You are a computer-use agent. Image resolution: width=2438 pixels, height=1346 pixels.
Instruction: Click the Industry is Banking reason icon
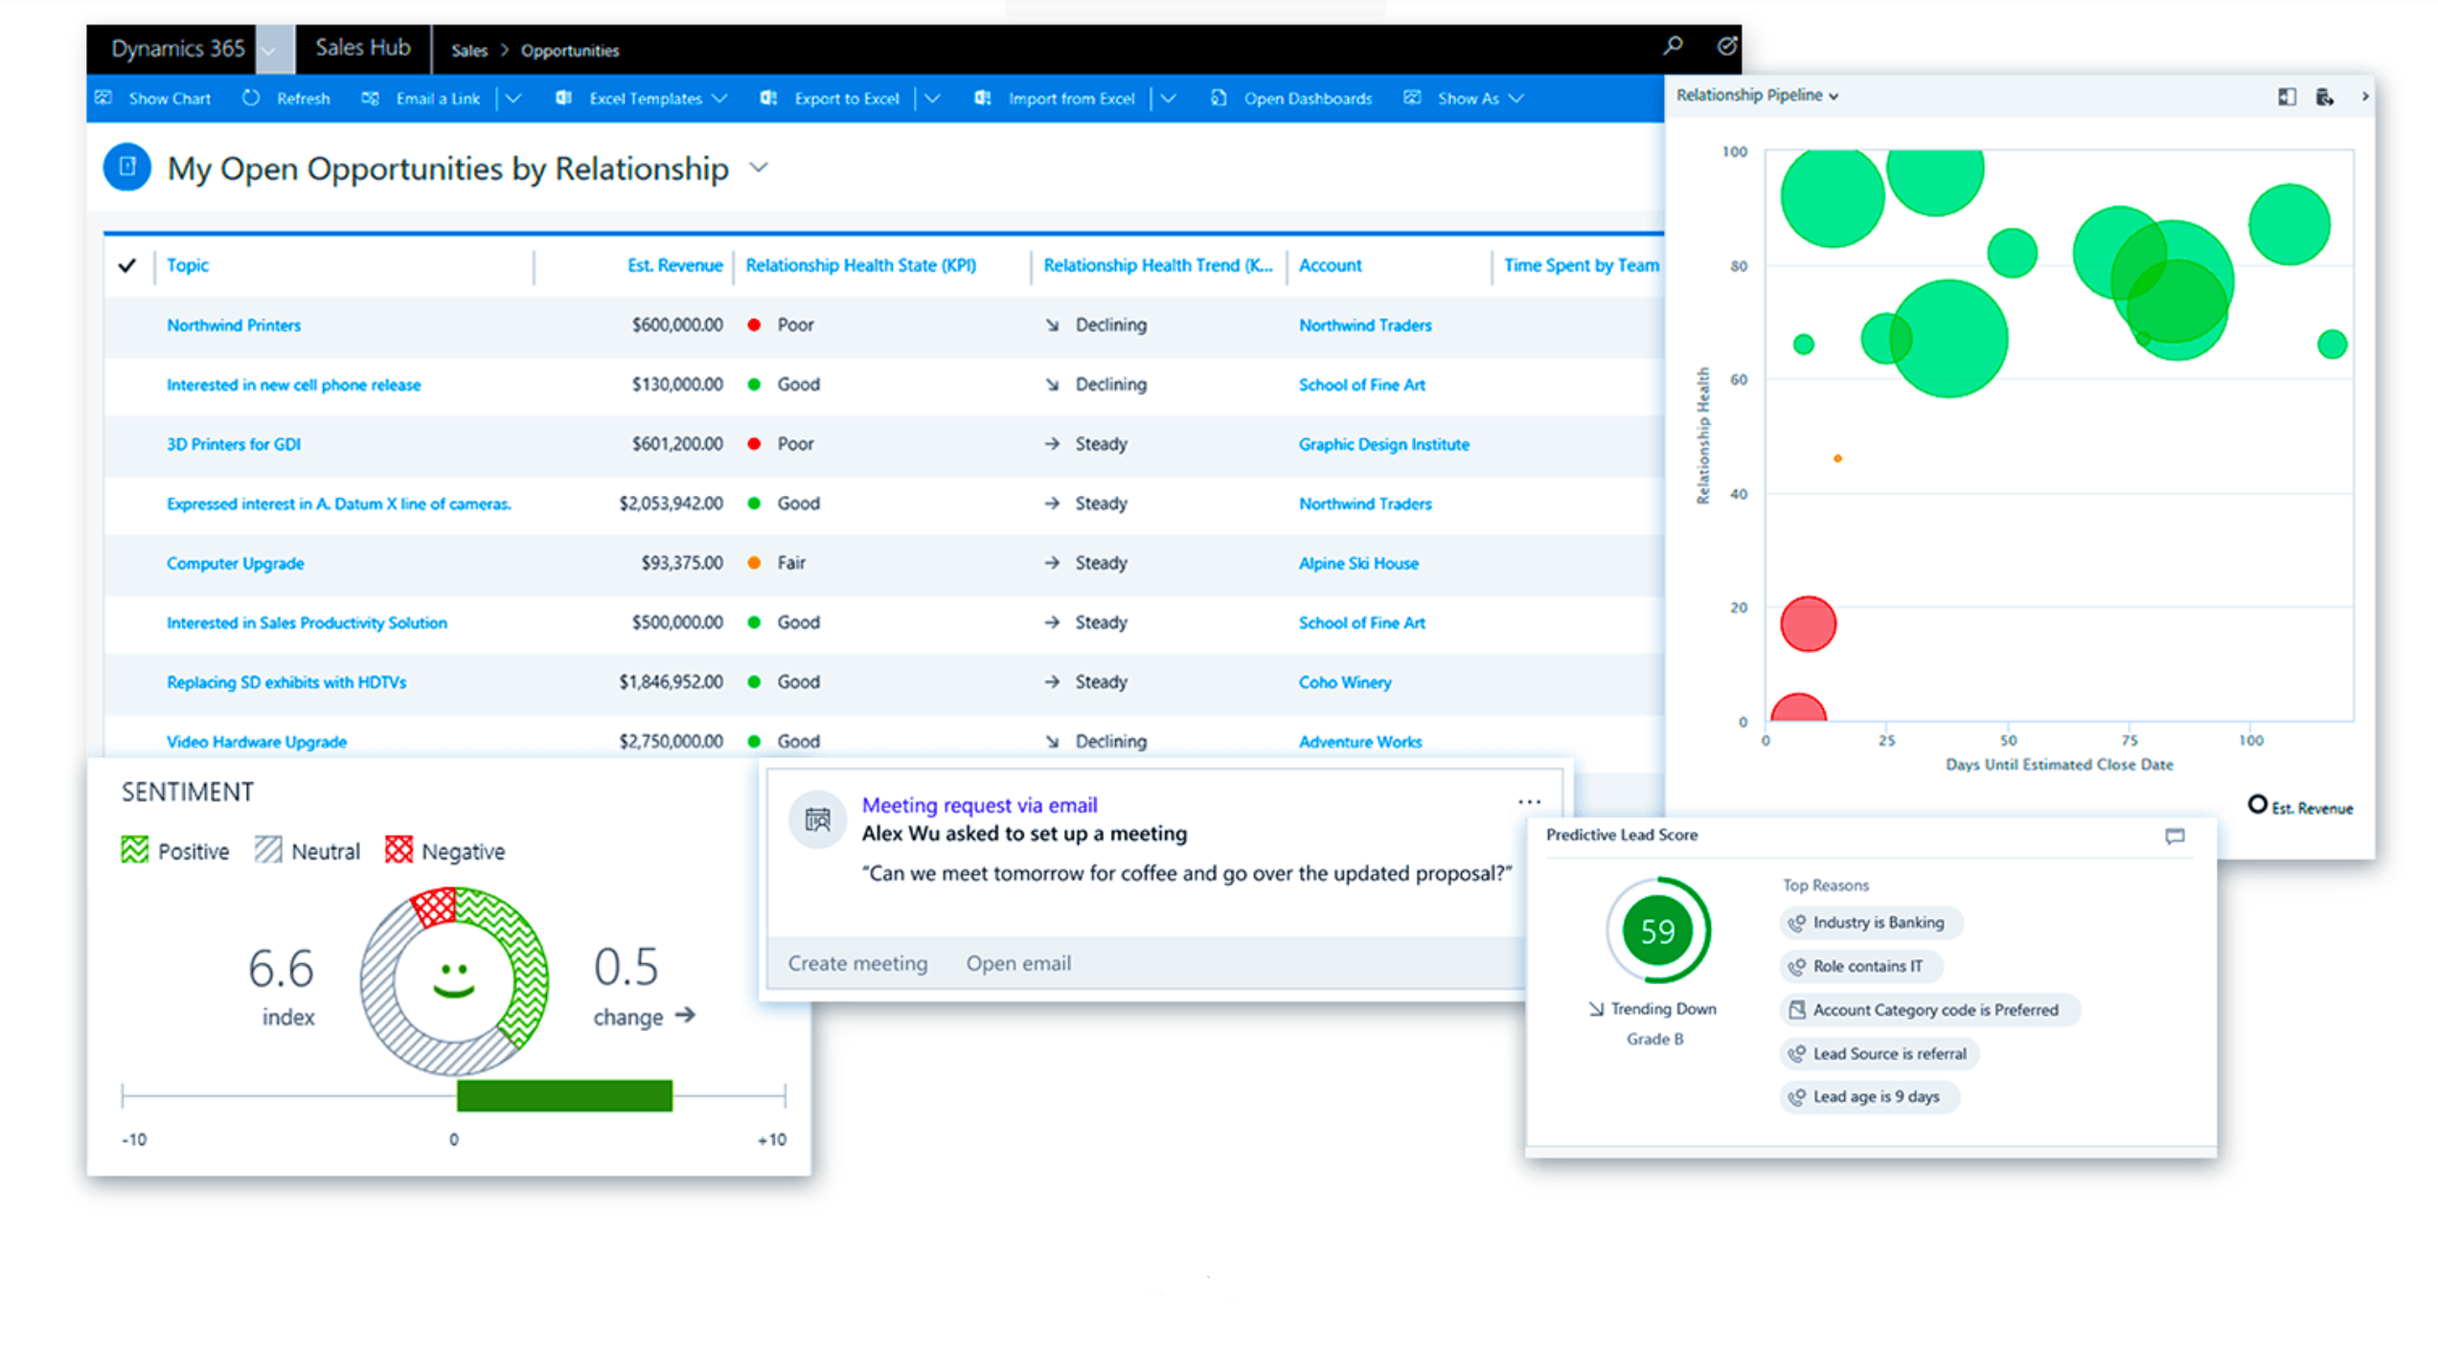(x=1797, y=923)
